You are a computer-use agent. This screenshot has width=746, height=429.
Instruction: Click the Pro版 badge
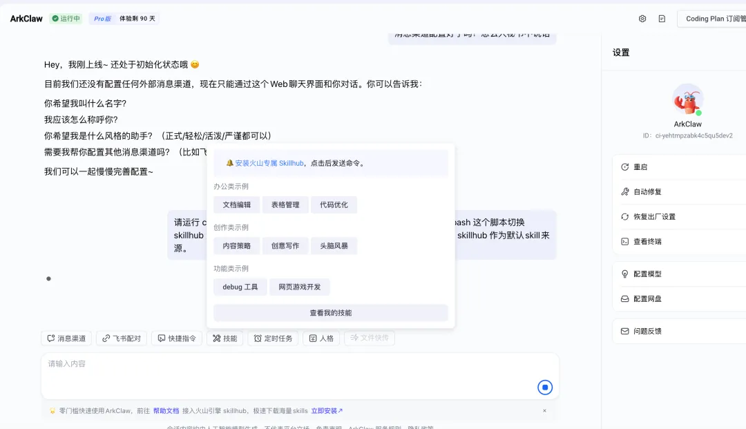point(102,19)
